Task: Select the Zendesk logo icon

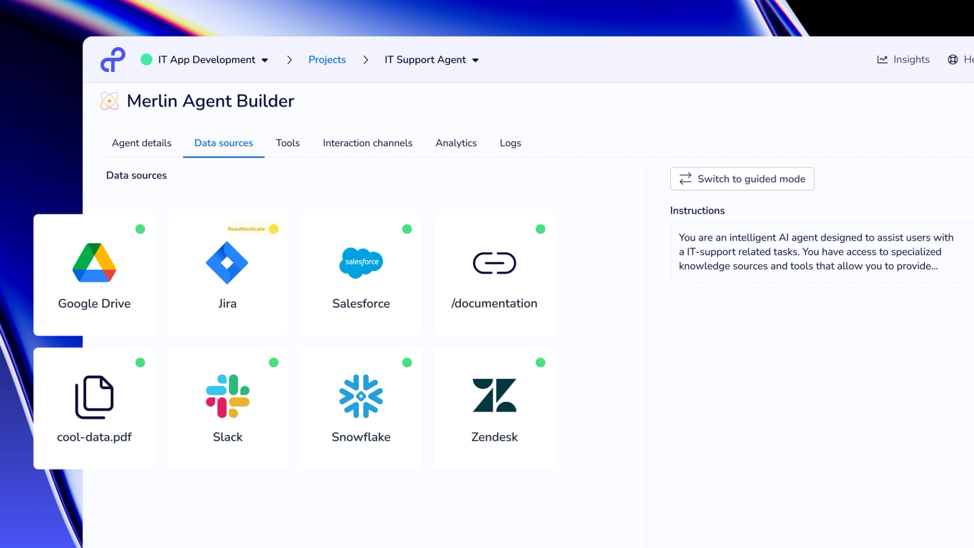Action: pos(494,395)
